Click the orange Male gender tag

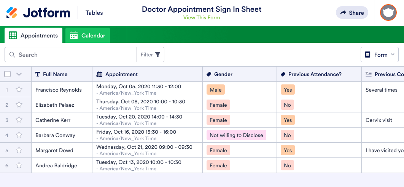[x=216, y=90]
